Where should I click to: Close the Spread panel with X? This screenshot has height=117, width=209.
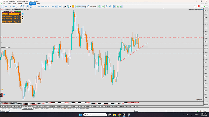click(20, 14)
